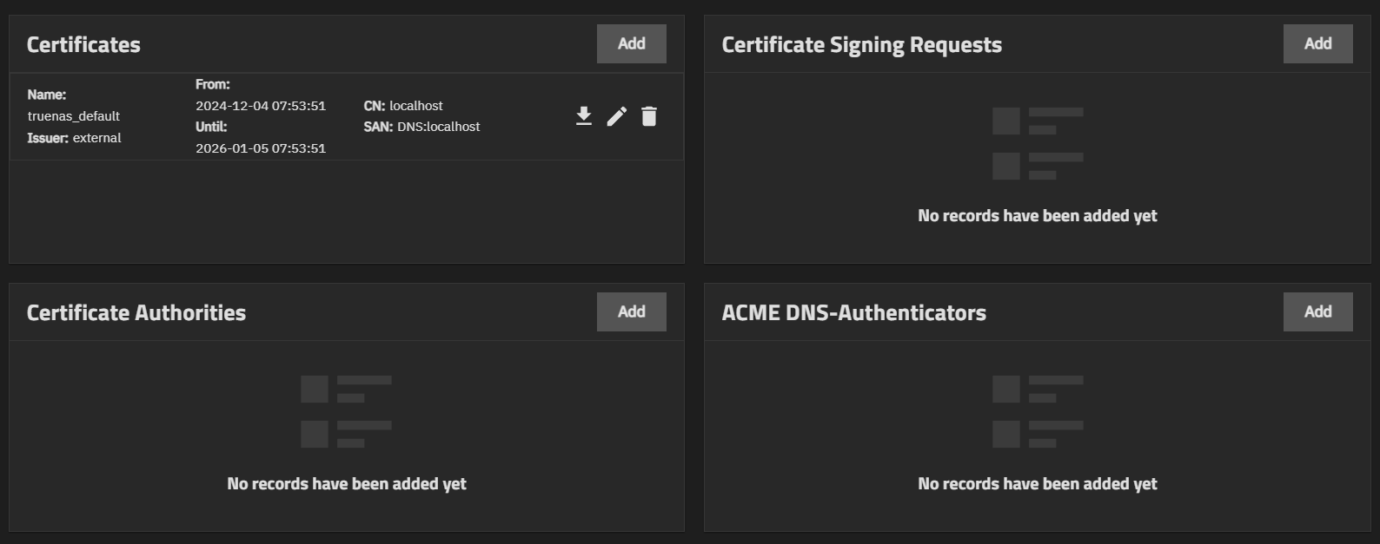The height and width of the screenshot is (544, 1380).
Task: Edit the truenas_default certificate via pencil icon
Action: pyautogui.click(x=616, y=116)
